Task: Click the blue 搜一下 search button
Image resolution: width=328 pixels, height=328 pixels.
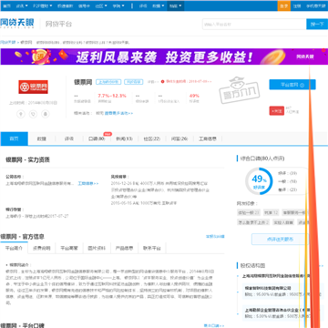Action: 317,25
